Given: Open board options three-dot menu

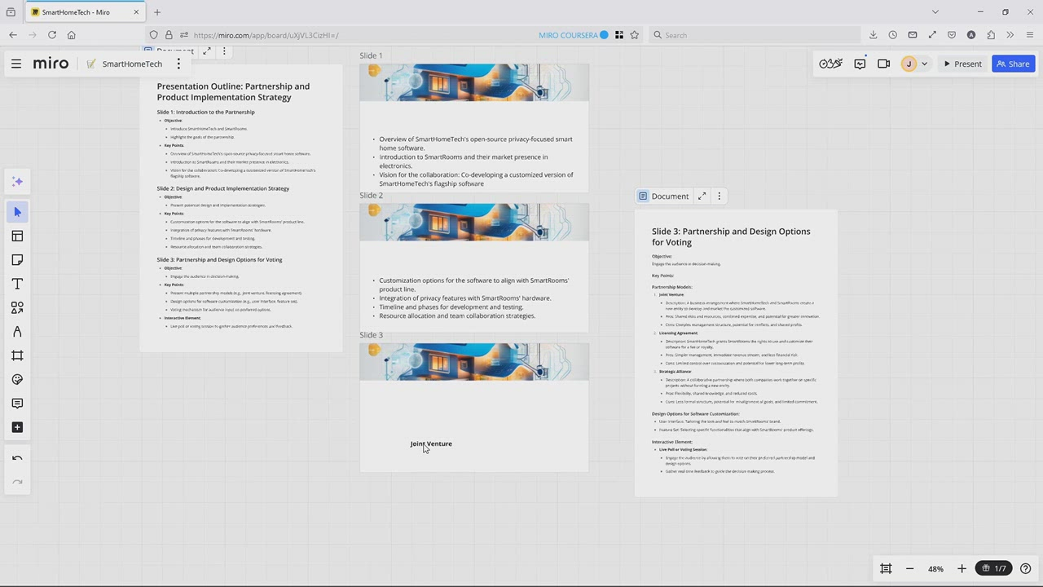Looking at the screenshot, I should [178, 64].
